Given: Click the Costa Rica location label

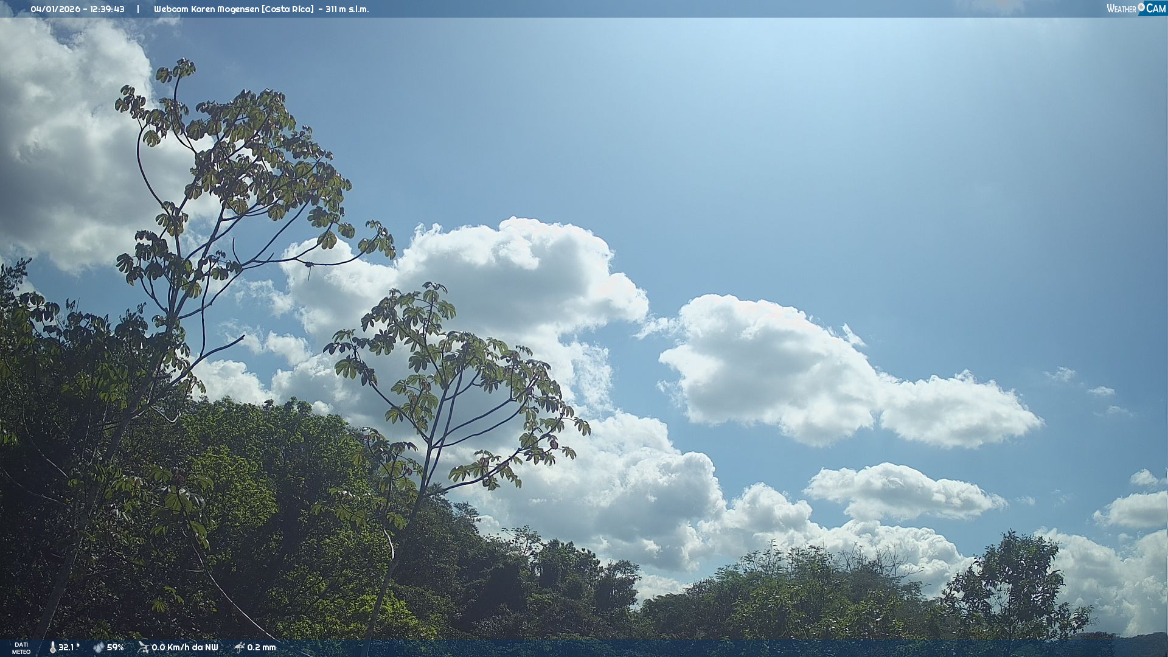Looking at the screenshot, I should 288,9.
